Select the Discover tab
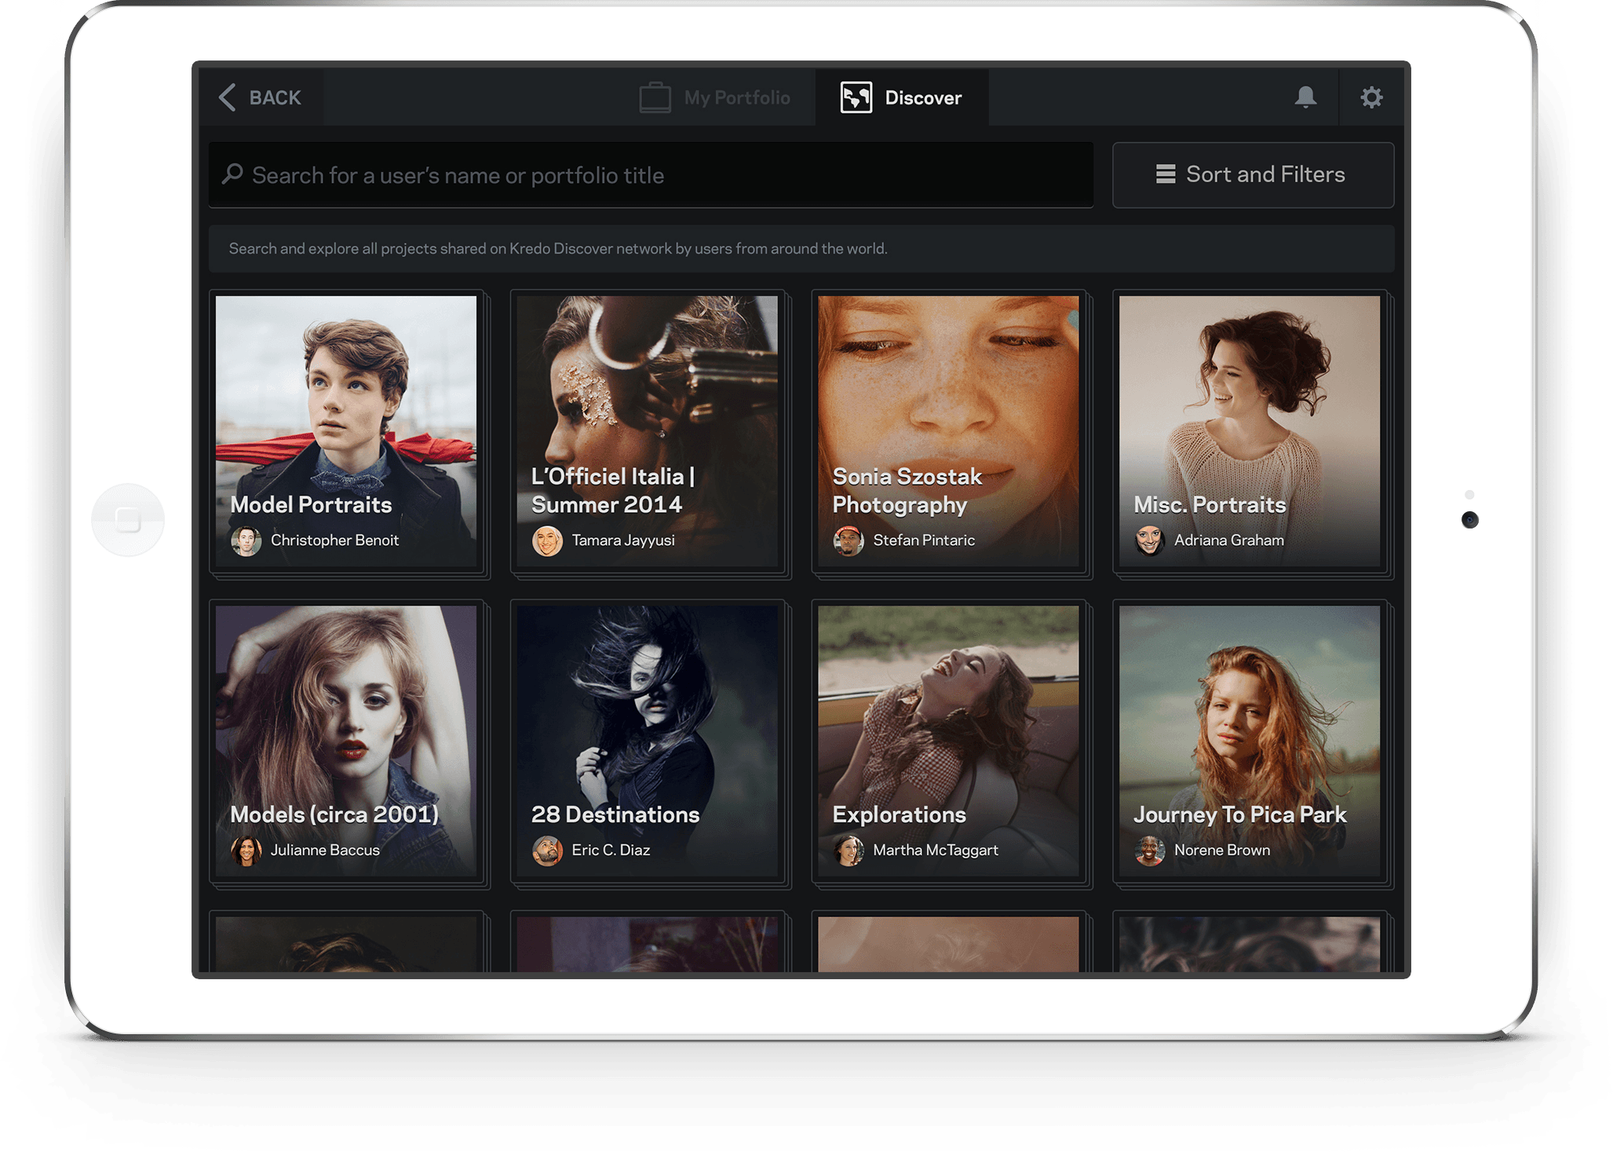1613x1152 pixels. point(903,97)
